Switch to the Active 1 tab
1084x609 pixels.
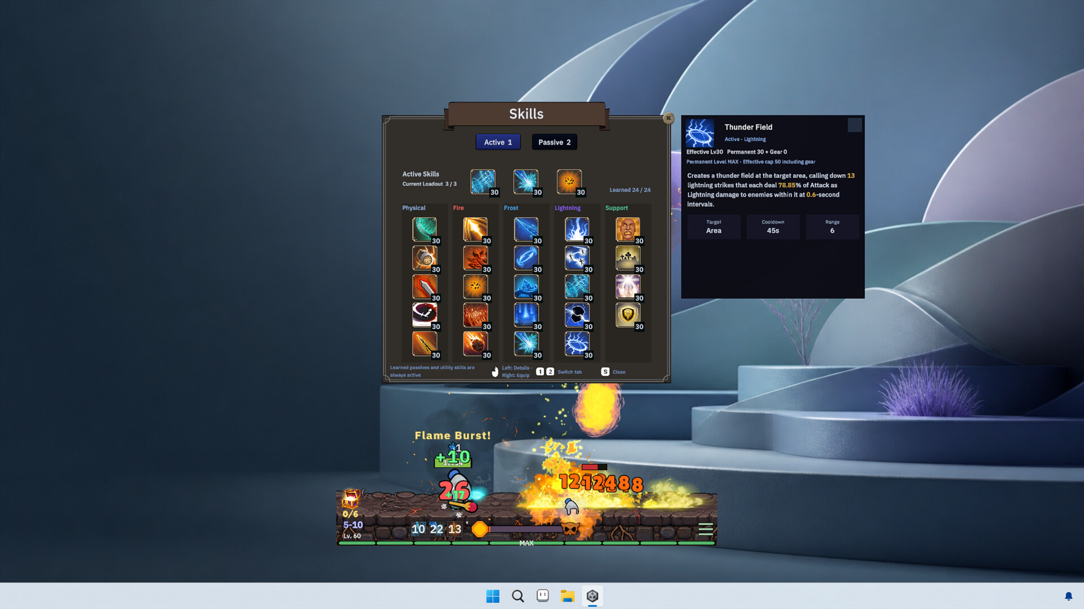tap(498, 142)
